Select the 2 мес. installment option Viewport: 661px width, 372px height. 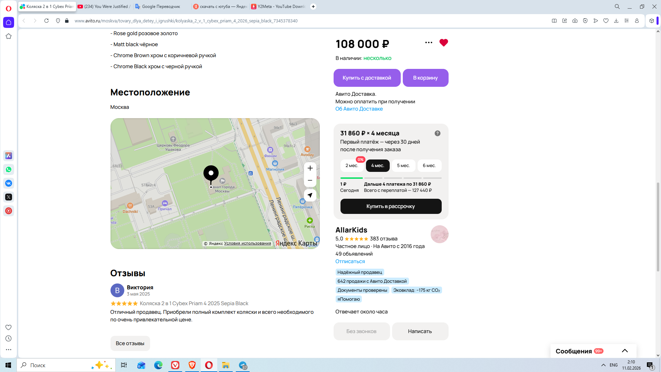click(x=352, y=166)
